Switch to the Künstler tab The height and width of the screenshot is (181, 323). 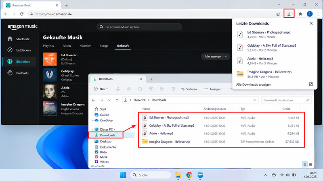pyautogui.click(x=85, y=46)
